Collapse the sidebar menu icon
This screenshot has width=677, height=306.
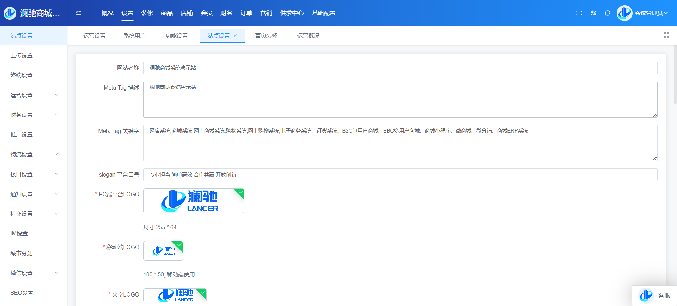coord(79,13)
